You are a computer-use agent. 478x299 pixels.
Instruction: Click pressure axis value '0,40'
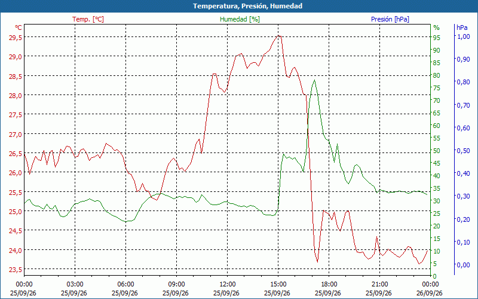click(464, 173)
